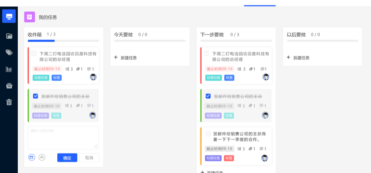Image resolution: width=371 pixels, height=173 pixels.
Task: Click 确定 to confirm new task
Action: coord(67,158)
